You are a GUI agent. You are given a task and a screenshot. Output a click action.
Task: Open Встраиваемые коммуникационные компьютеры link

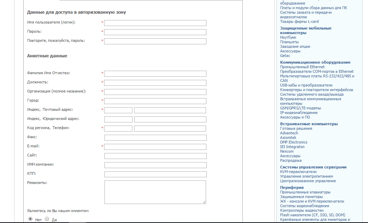coord(310,101)
